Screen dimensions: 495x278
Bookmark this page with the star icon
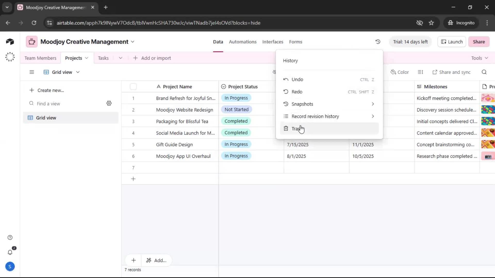pyautogui.click(x=431, y=23)
